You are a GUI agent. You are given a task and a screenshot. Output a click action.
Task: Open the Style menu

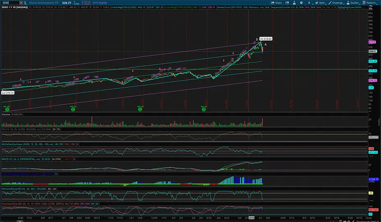tap(320, 3)
